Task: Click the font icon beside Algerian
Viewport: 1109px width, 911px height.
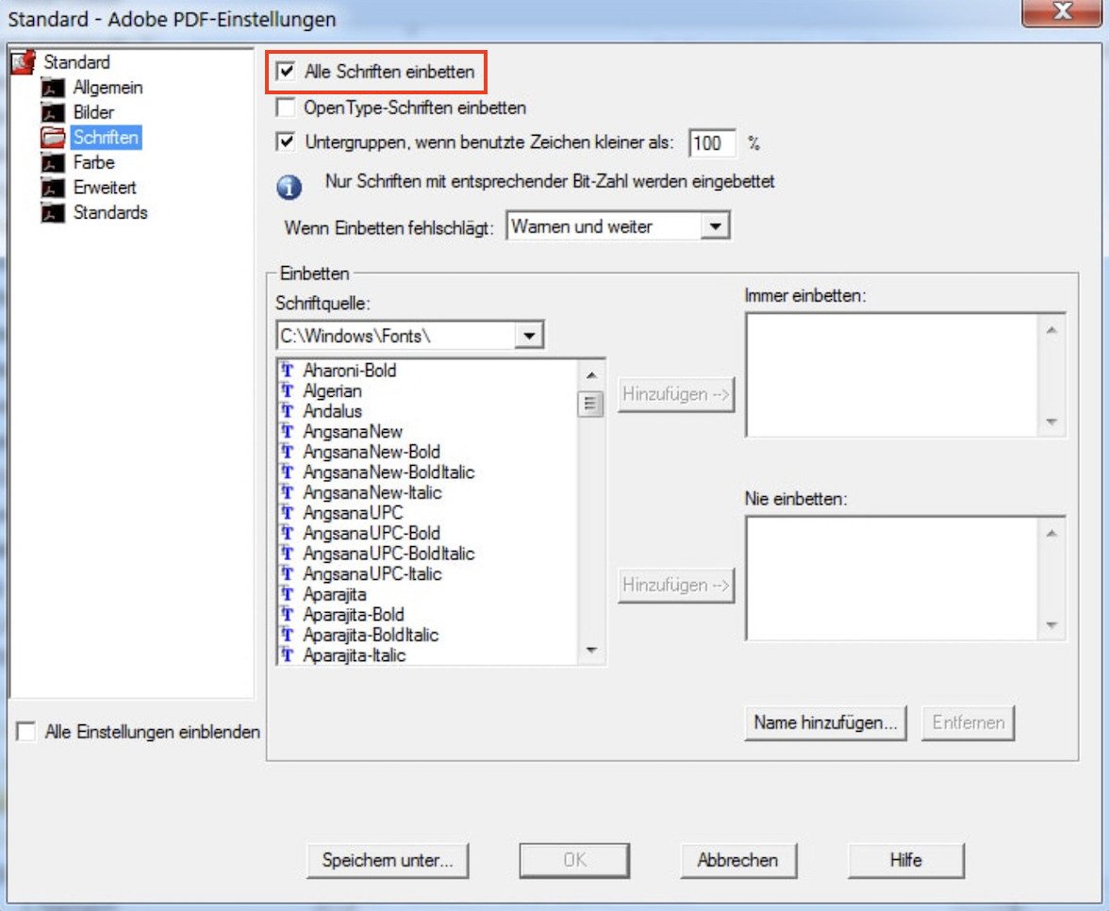Action: pyautogui.click(x=287, y=390)
